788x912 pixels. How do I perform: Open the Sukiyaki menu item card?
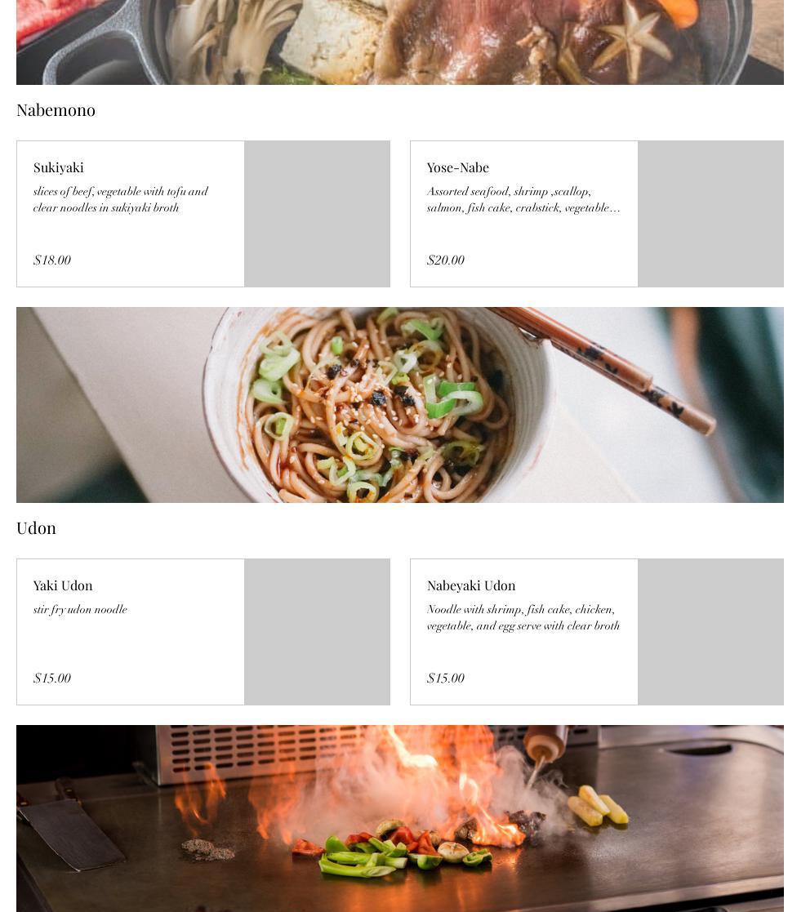[203, 213]
